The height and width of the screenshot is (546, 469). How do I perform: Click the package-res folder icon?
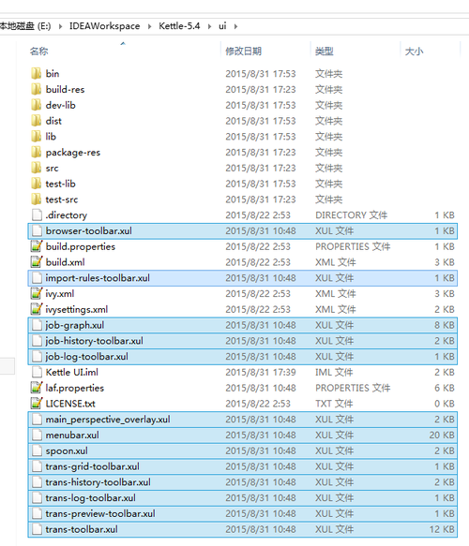click(37, 152)
